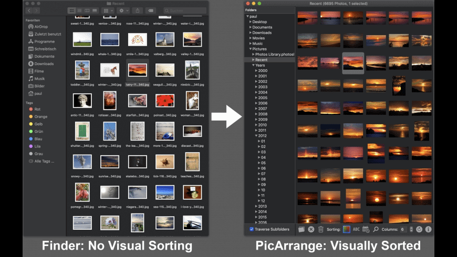
Task: Select antic-11...340.jpg statue file
Action: (82, 101)
